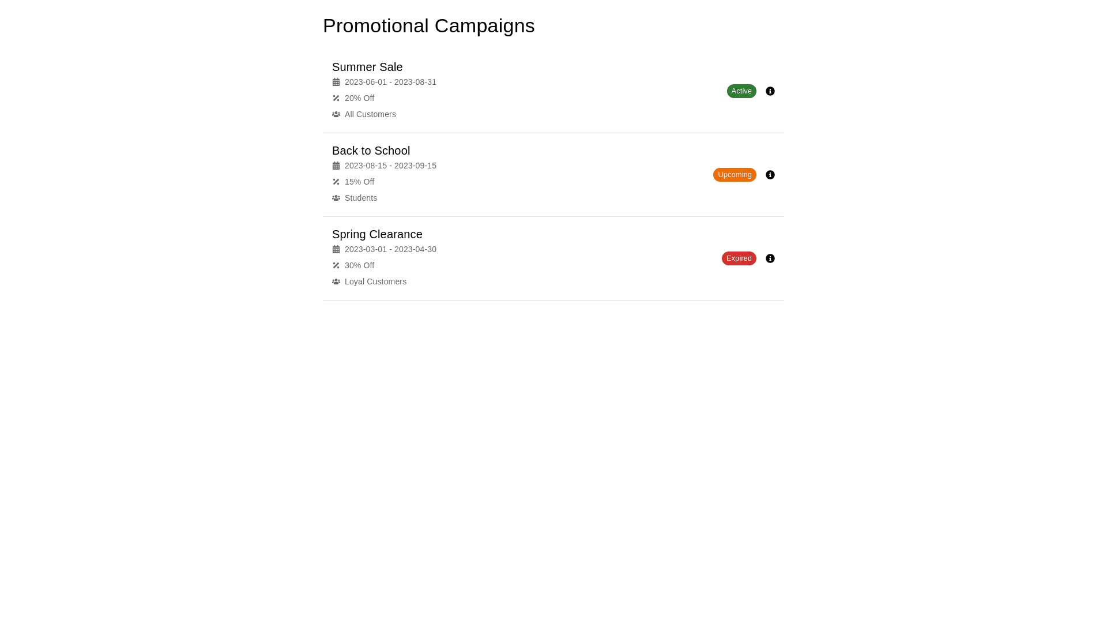The width and height of the screenshot is (1107, 623).
Task: Select the Summer Sale campaign title
Action: pos(367,67)
